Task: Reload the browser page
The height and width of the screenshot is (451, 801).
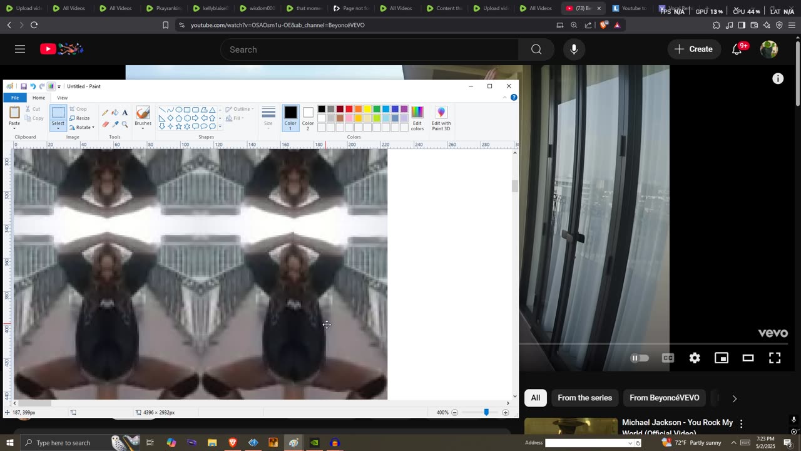Action: (34, 25)
